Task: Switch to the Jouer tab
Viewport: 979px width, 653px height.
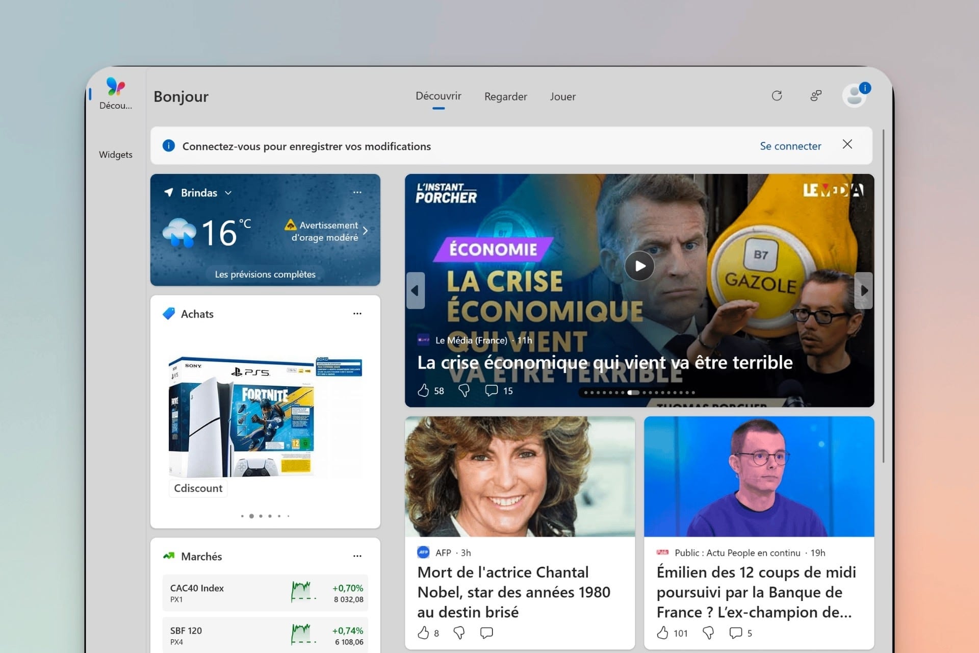Action: (562, 96)
